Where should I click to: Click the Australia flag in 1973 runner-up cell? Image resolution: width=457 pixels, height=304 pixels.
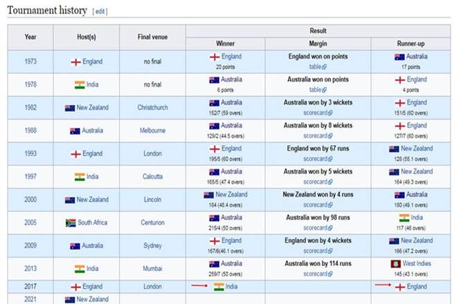tap(400, 57)
